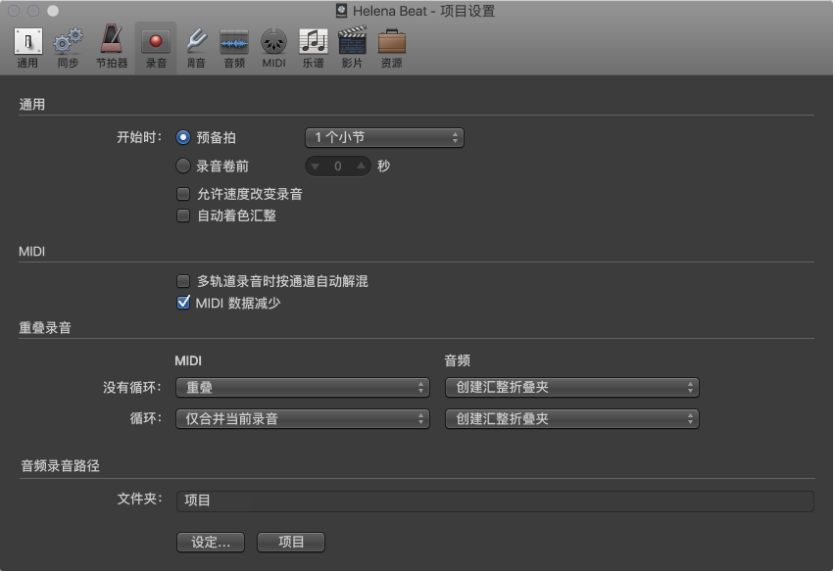Click the pre-roll seconds value field
This screenshot has height=572, width=835.
[x=337, y=167]
